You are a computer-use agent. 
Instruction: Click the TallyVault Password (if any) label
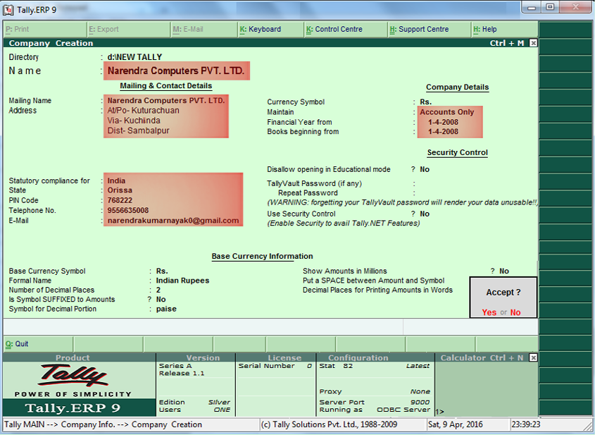pyautogui.click(x=314, y=183)
